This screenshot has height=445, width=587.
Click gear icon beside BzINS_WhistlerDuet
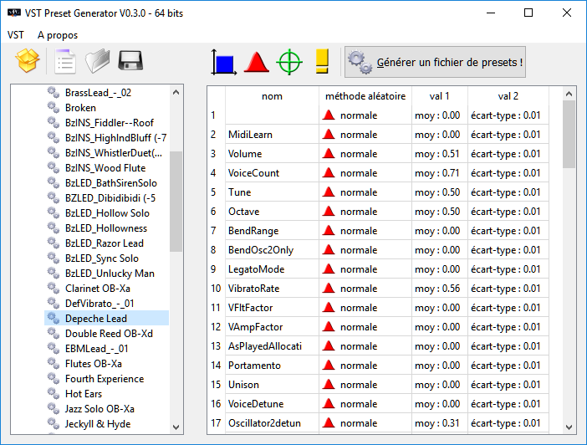tap(54, 152)
